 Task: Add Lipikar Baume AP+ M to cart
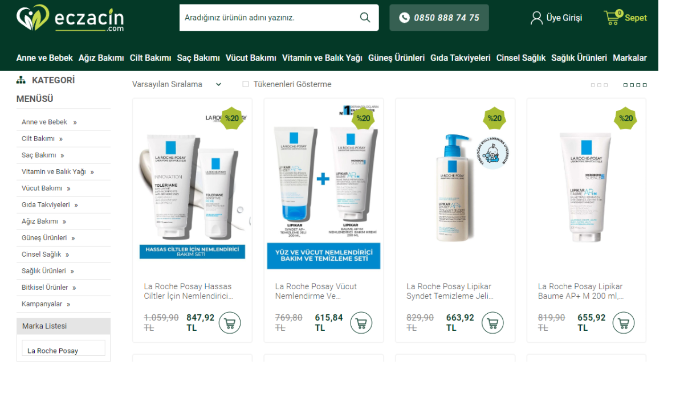624,323
